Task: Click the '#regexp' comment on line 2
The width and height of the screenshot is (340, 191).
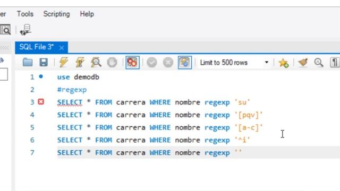Action: [72, 90]
